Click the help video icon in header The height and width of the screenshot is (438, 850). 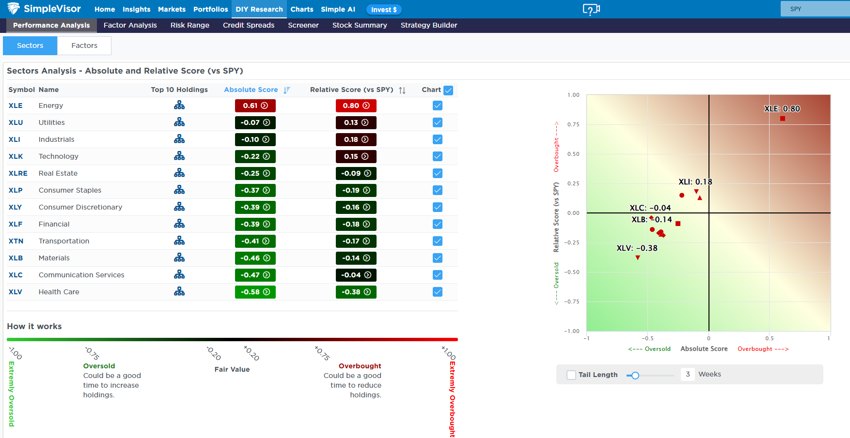click(591, 9)
